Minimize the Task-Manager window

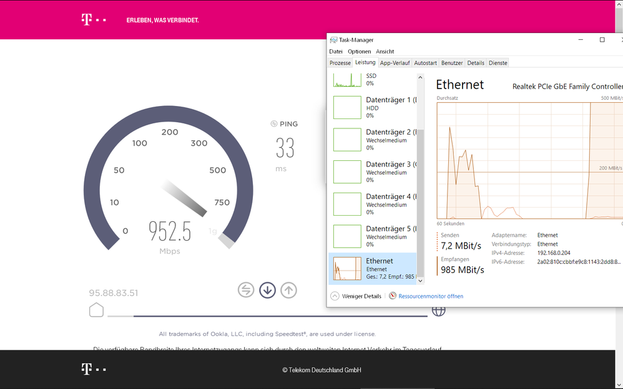point(581,40)
